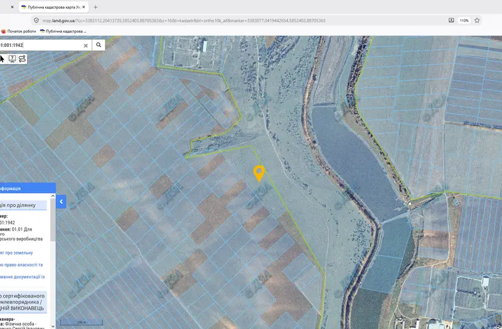Screen dimensions: 502x329
Task: Click the "ція про ділянку" section heading
Action: click(x=23, y=206)
